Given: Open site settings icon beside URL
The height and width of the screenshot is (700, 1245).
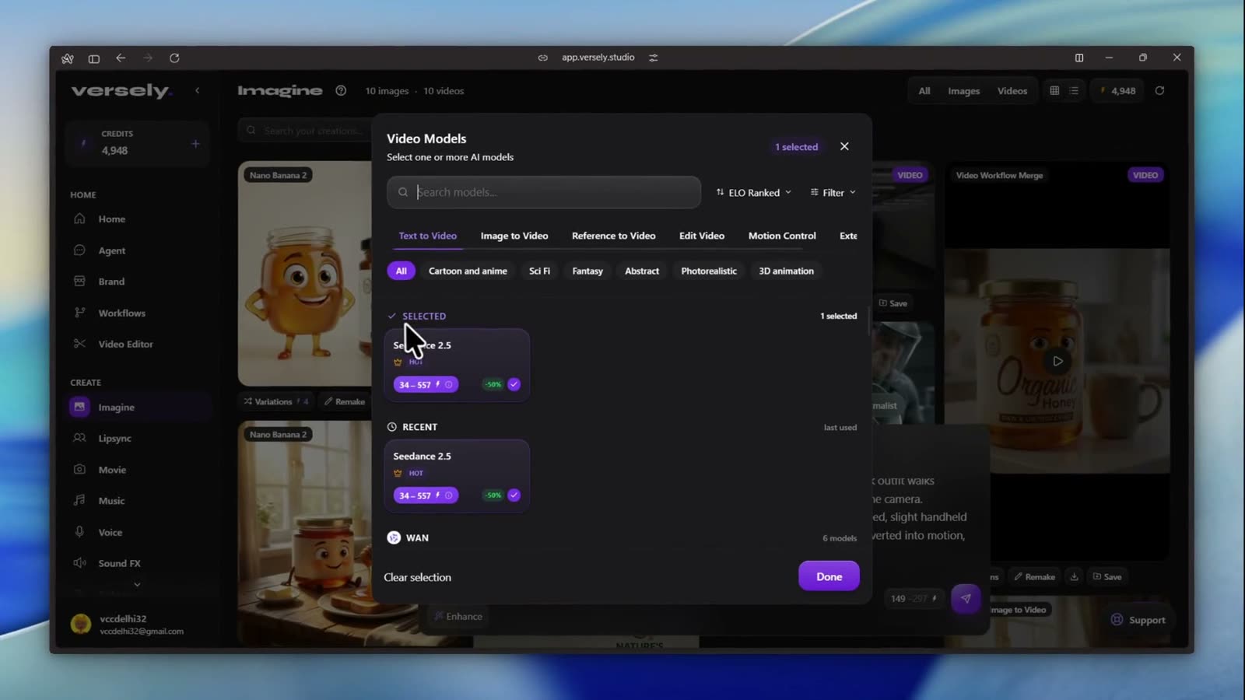Looking at the screenshot, I should click(x=654, y=58).
